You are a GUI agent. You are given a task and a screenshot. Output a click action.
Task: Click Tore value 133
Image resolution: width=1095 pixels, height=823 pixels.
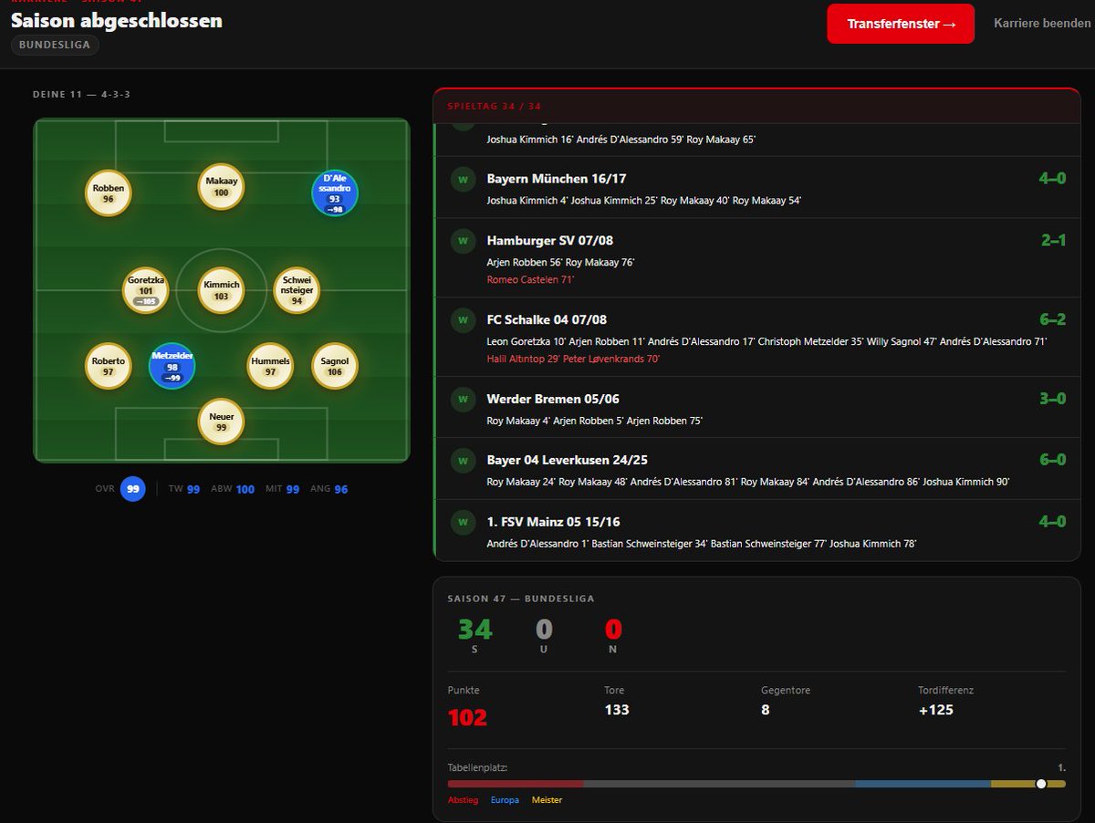point(617,710)
